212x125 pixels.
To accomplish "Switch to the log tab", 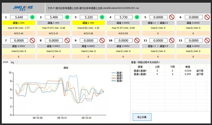I will click(x=12, y=62).
